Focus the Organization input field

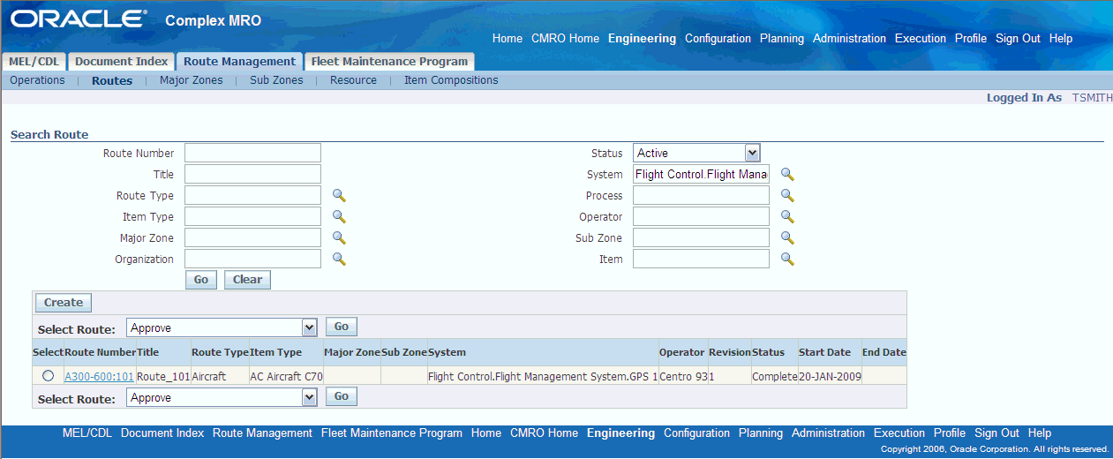tap(252, 259)
